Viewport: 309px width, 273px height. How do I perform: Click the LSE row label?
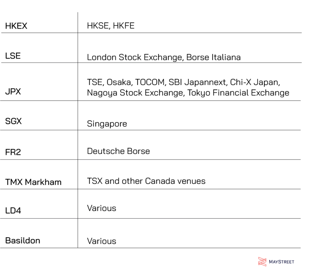[13, 56]
